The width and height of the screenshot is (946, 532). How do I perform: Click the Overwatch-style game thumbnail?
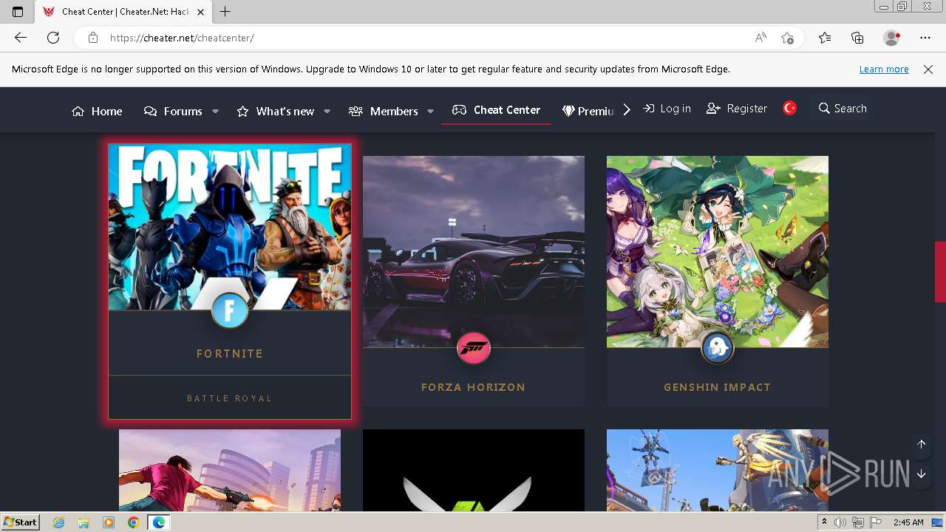click(718, 470)
